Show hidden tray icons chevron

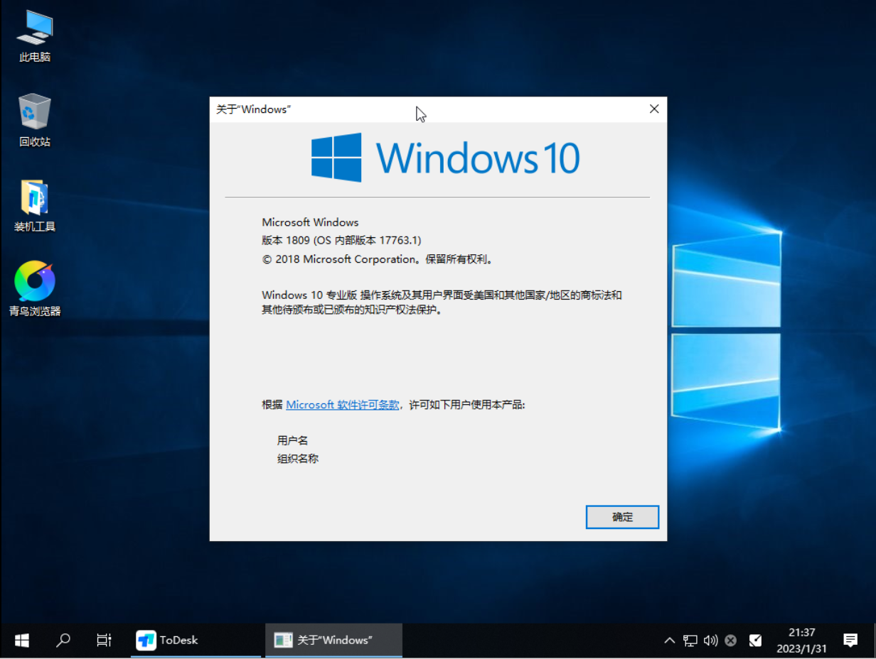pyautogui.click(x=669, y=641)
